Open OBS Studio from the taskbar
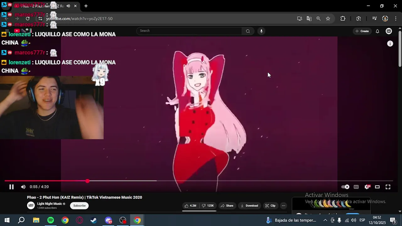Screen dimensions: 402x226 pyautogui.click(x=123, y=220)
